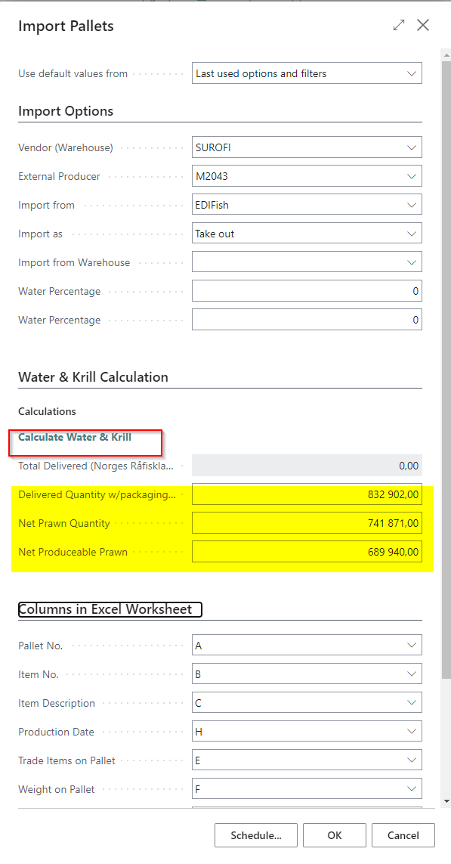Click the Net Produceable Prawn field
Viewport: 451px width, 864px height.
(307, 552)
